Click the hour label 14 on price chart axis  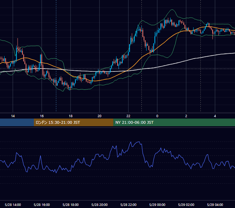13,116
